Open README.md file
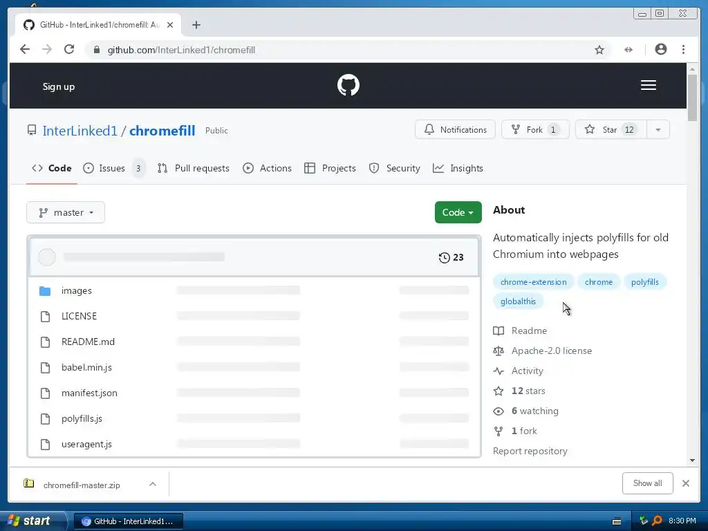708x531 pixels. [x=88, y=342]
